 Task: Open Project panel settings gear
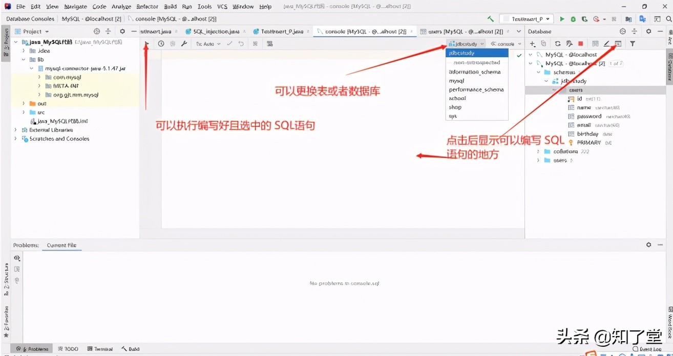pos(122,31)
